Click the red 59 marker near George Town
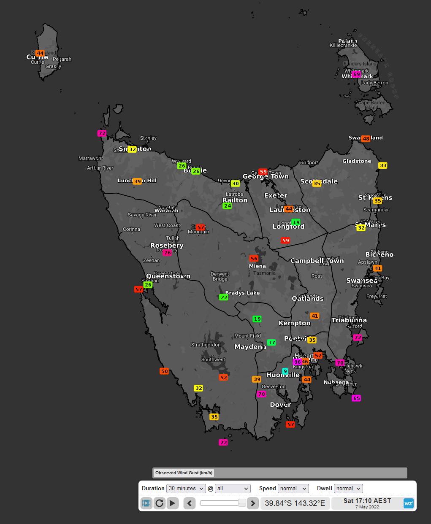The width and height of the screenshot is (431, 524). click(263, 172)
